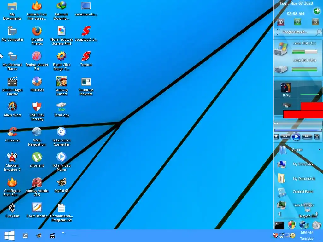
Task: Open windows-ta... desktop file
Action: [86, 9]
